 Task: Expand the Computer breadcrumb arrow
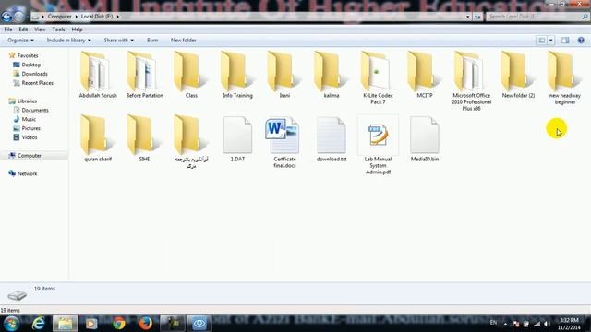[76, 17]
